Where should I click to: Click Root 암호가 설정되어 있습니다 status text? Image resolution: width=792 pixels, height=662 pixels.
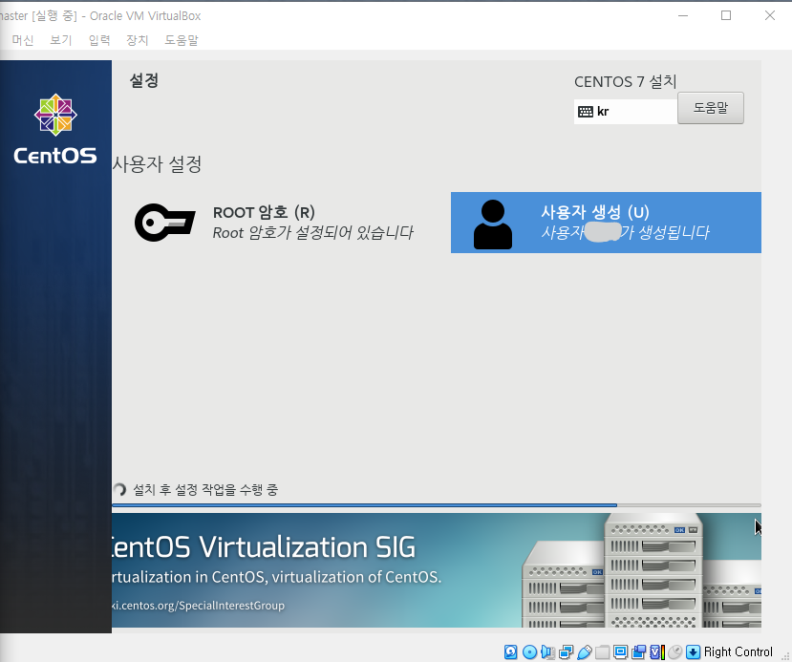[x=312, y=233]
